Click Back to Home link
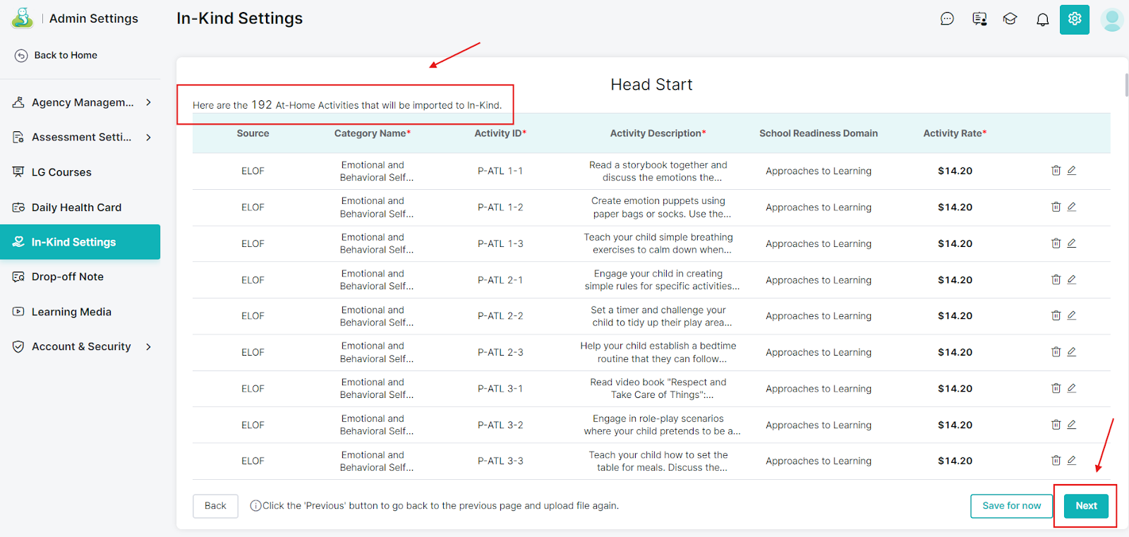The width and height of the screenshot is (1129, 537). [65, 55]
